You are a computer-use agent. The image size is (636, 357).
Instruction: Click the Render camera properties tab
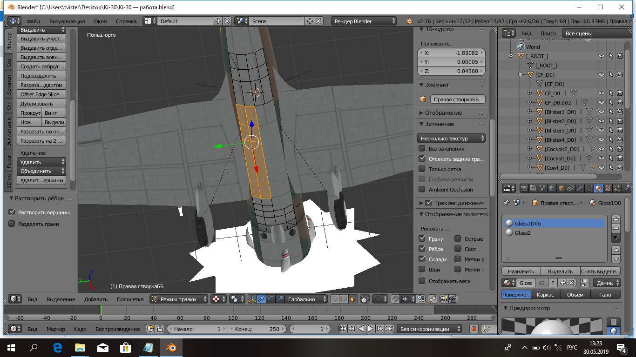tap(524, 188)
